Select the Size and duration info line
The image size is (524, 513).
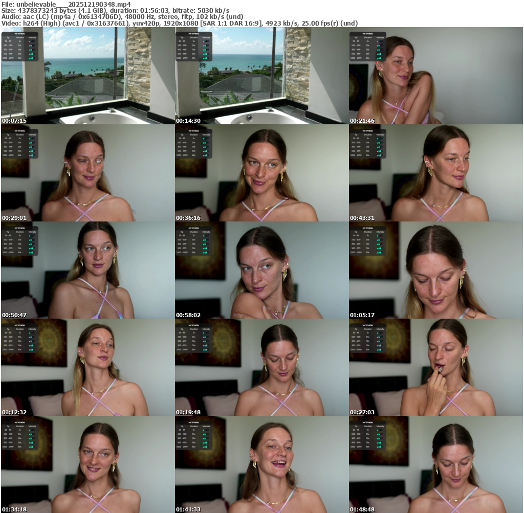pos(115,10)
